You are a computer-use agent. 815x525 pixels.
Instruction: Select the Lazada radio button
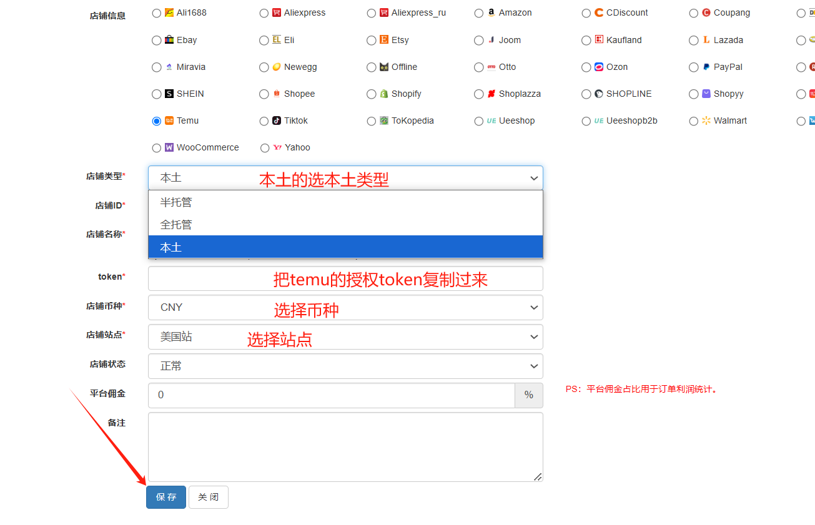693,41
